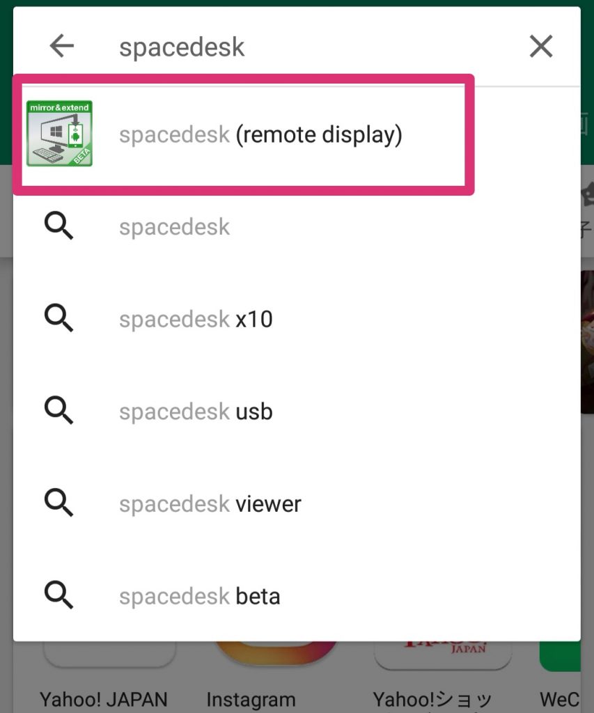Choose the plain spacedesk suggestion text
594x713 pixels.
(x=175, y=227)
